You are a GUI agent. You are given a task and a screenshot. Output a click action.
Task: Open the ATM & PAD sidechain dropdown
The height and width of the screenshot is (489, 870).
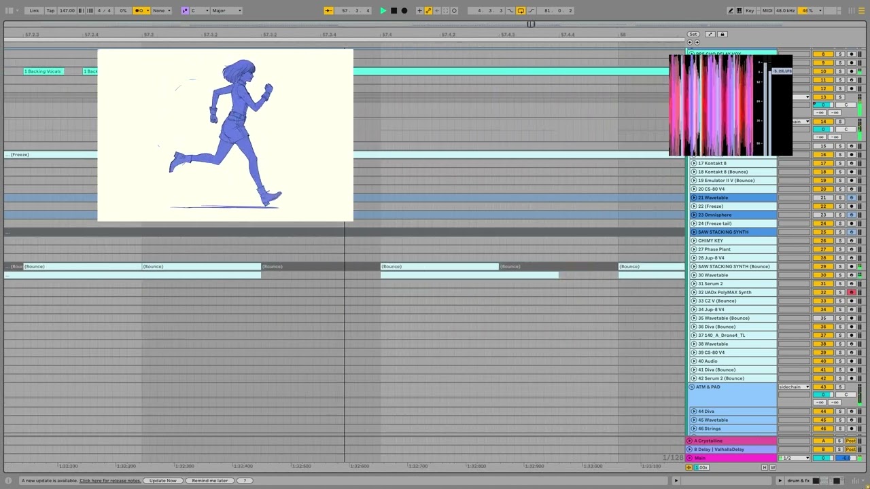coord(794,386)
